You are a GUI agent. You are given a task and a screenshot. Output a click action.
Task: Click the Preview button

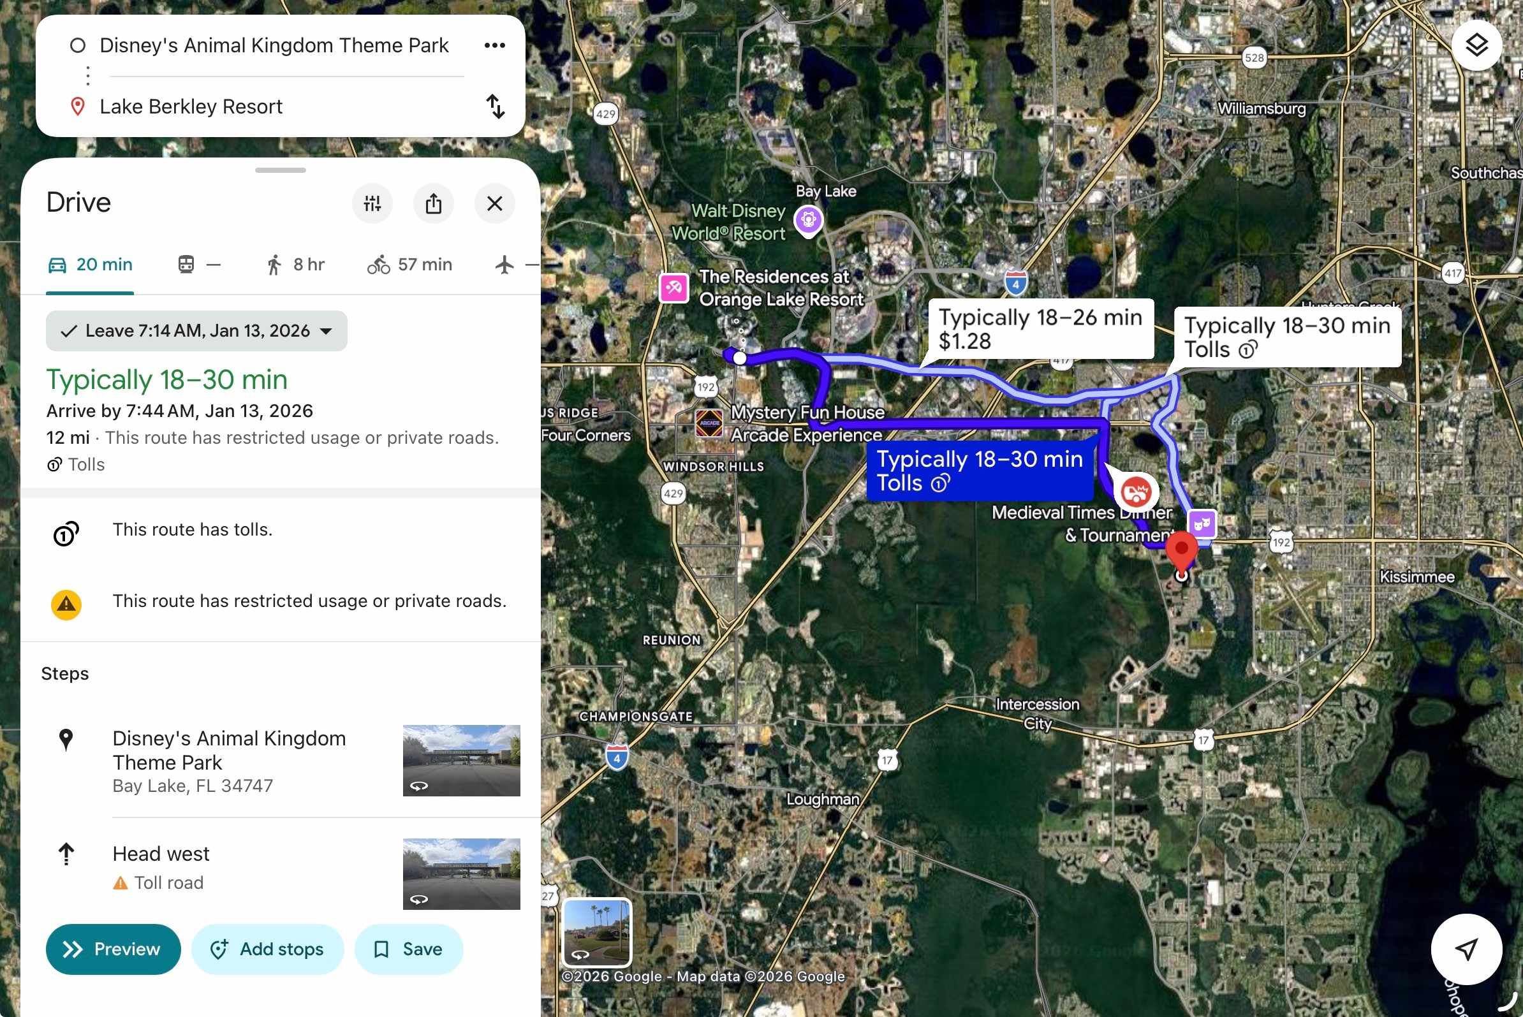tap(113, 949)
